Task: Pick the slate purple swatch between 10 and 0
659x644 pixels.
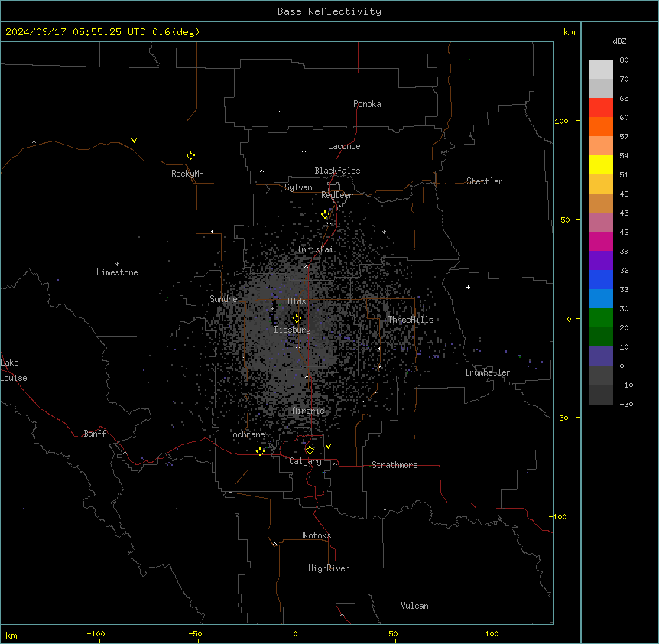Action: [601, 356]
